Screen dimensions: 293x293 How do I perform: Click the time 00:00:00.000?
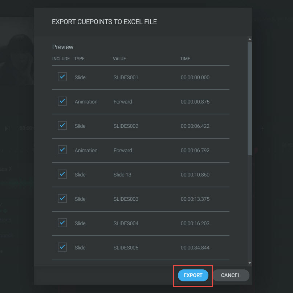pyautogui.click(x=195, y=77)
